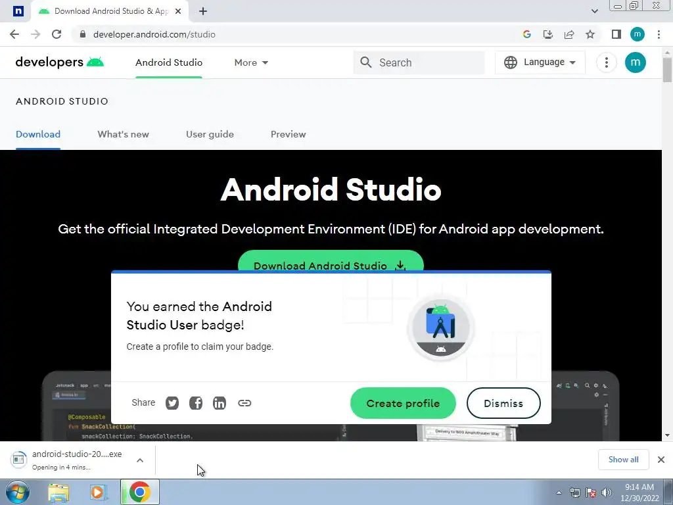This screenshot has width=673, height=505.
Task: Dismiss the badge popup
Action: pos(503,403)
